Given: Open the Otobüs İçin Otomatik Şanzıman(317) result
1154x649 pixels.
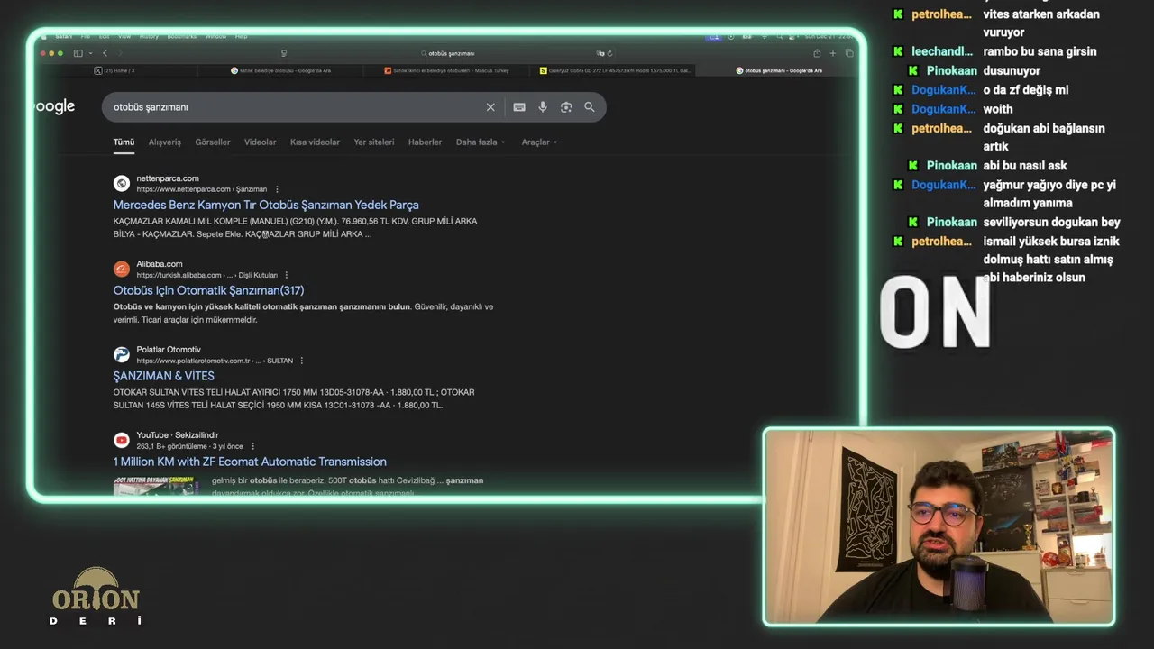Looking at the screenshot, I should [x=208, y=290].
